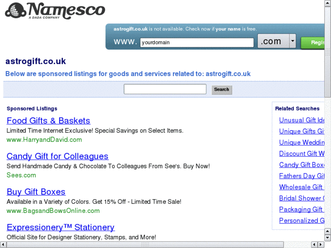Click 'Send Handmade Candy & Chocolate' description
The height and width of the screenshot is (248, 331).
[x=108, y=166]
